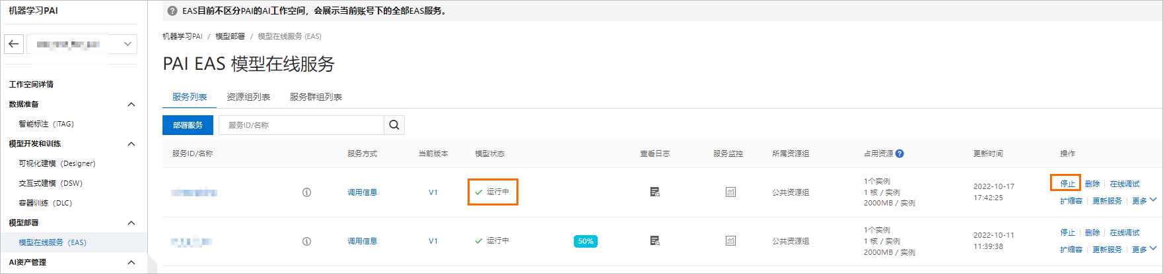Collapse the 数据准备 sidebar section
The width and height of the screenshot is (1163, 274).
(131, 104)
